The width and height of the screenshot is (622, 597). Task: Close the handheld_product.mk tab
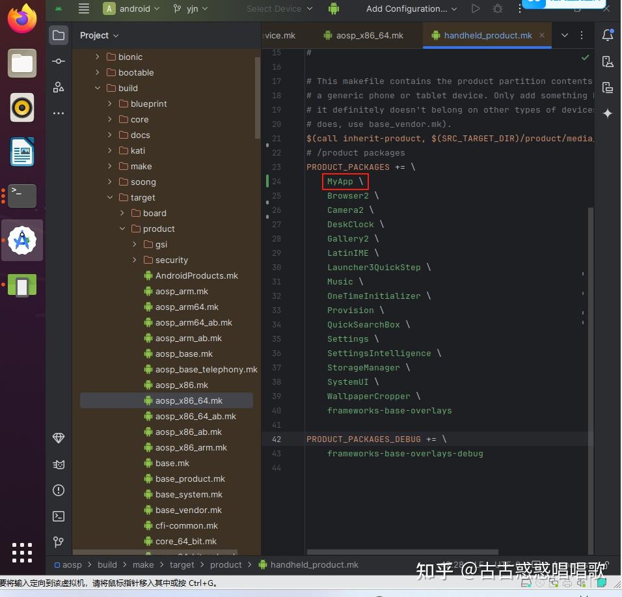pyautogui.click(x=542, y=35)
